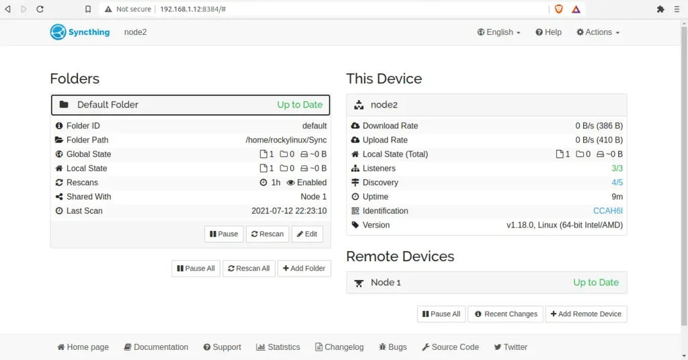Image resolution: width=688 pixels, height=360 pixels.
Task: Click the Brave rewards triangle icon
Action: coord(576,9)
